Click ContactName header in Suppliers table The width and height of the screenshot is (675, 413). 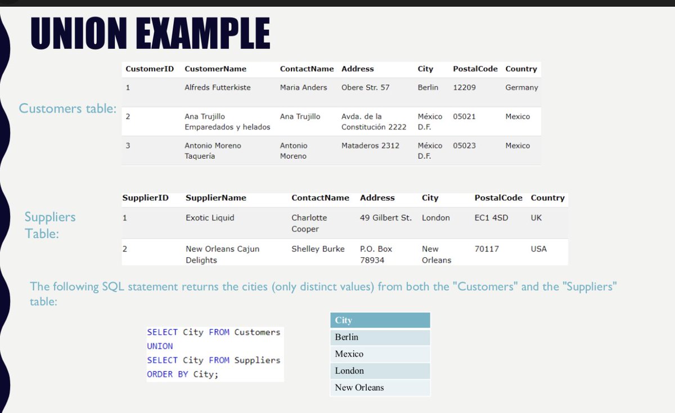point(320,197)
